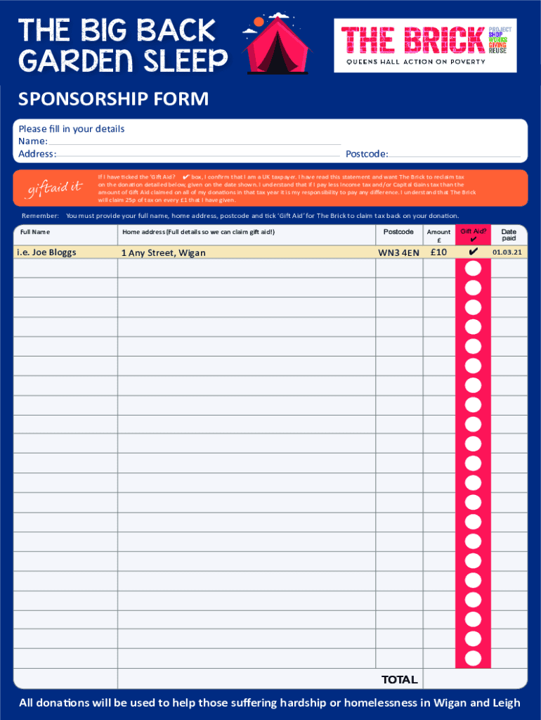Click the 'giftaid it' logo
The height and width of the screenshot is (720, 541).
point(55,188)
